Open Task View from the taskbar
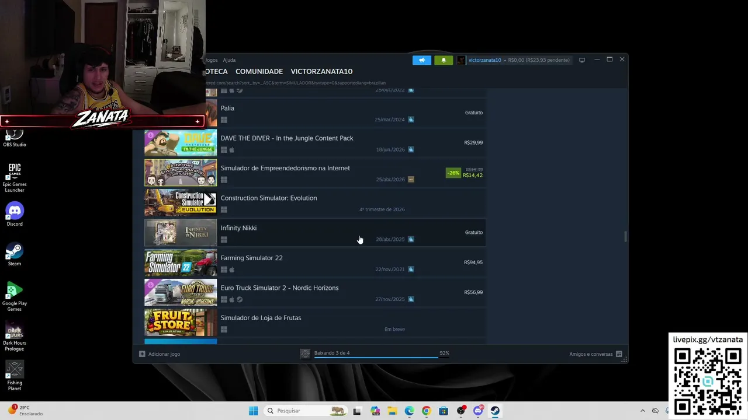The height and width of the screenshot is (420, 748). tap(357, 411)
